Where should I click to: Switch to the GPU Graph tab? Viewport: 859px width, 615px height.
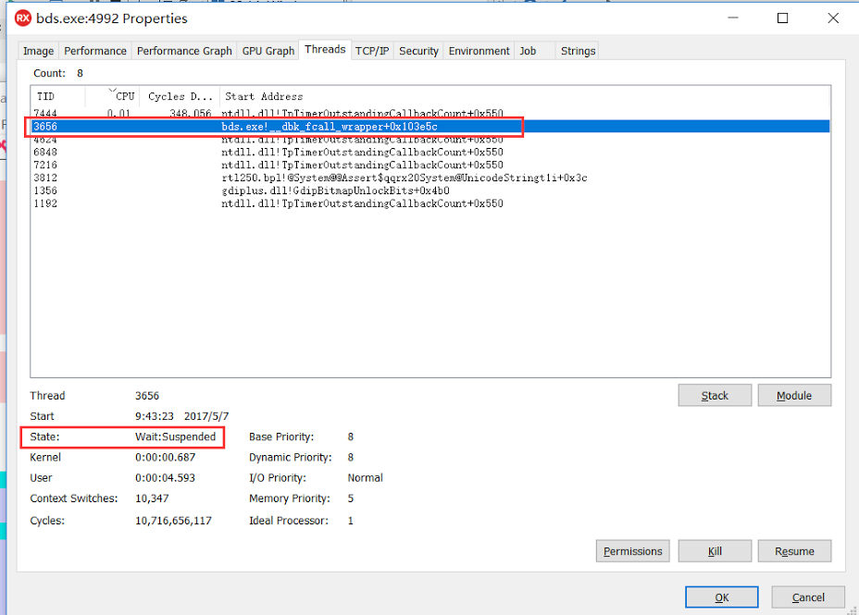(x=268, y=51)
